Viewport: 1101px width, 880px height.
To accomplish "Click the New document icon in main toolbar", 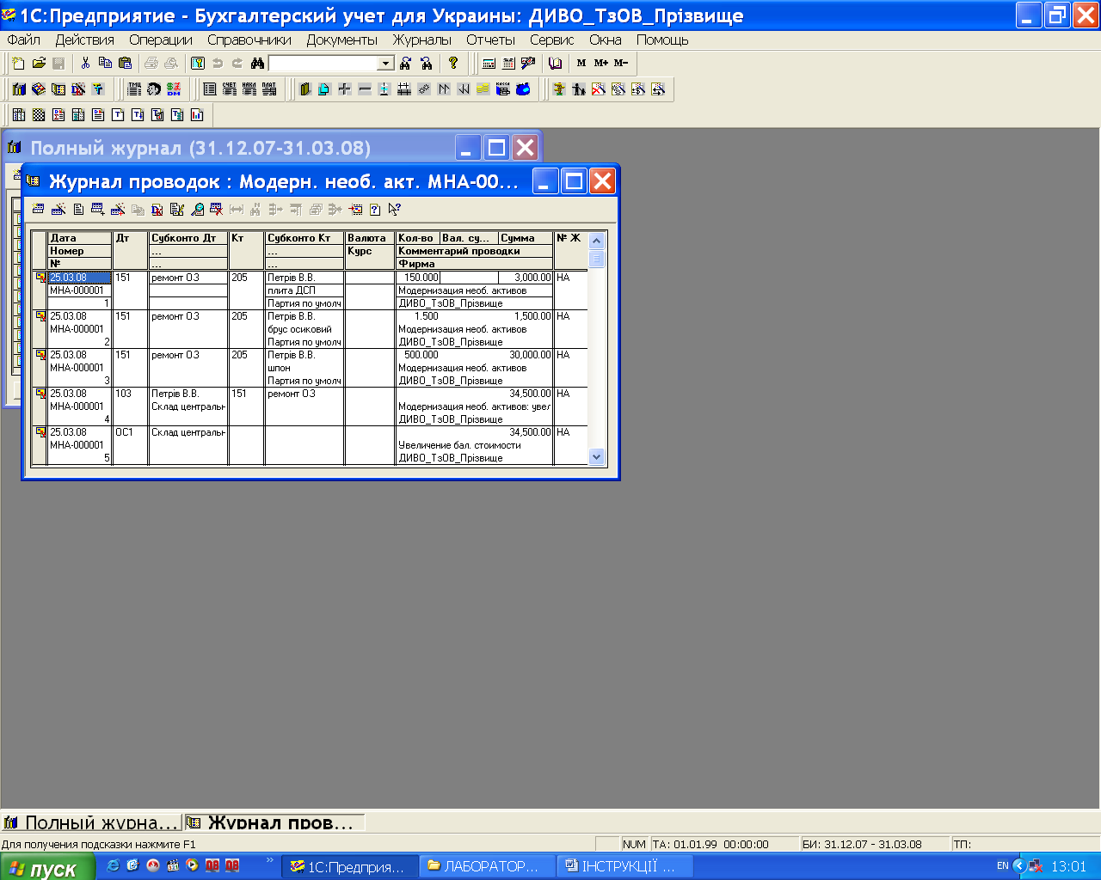I will [x=19, y=63].
